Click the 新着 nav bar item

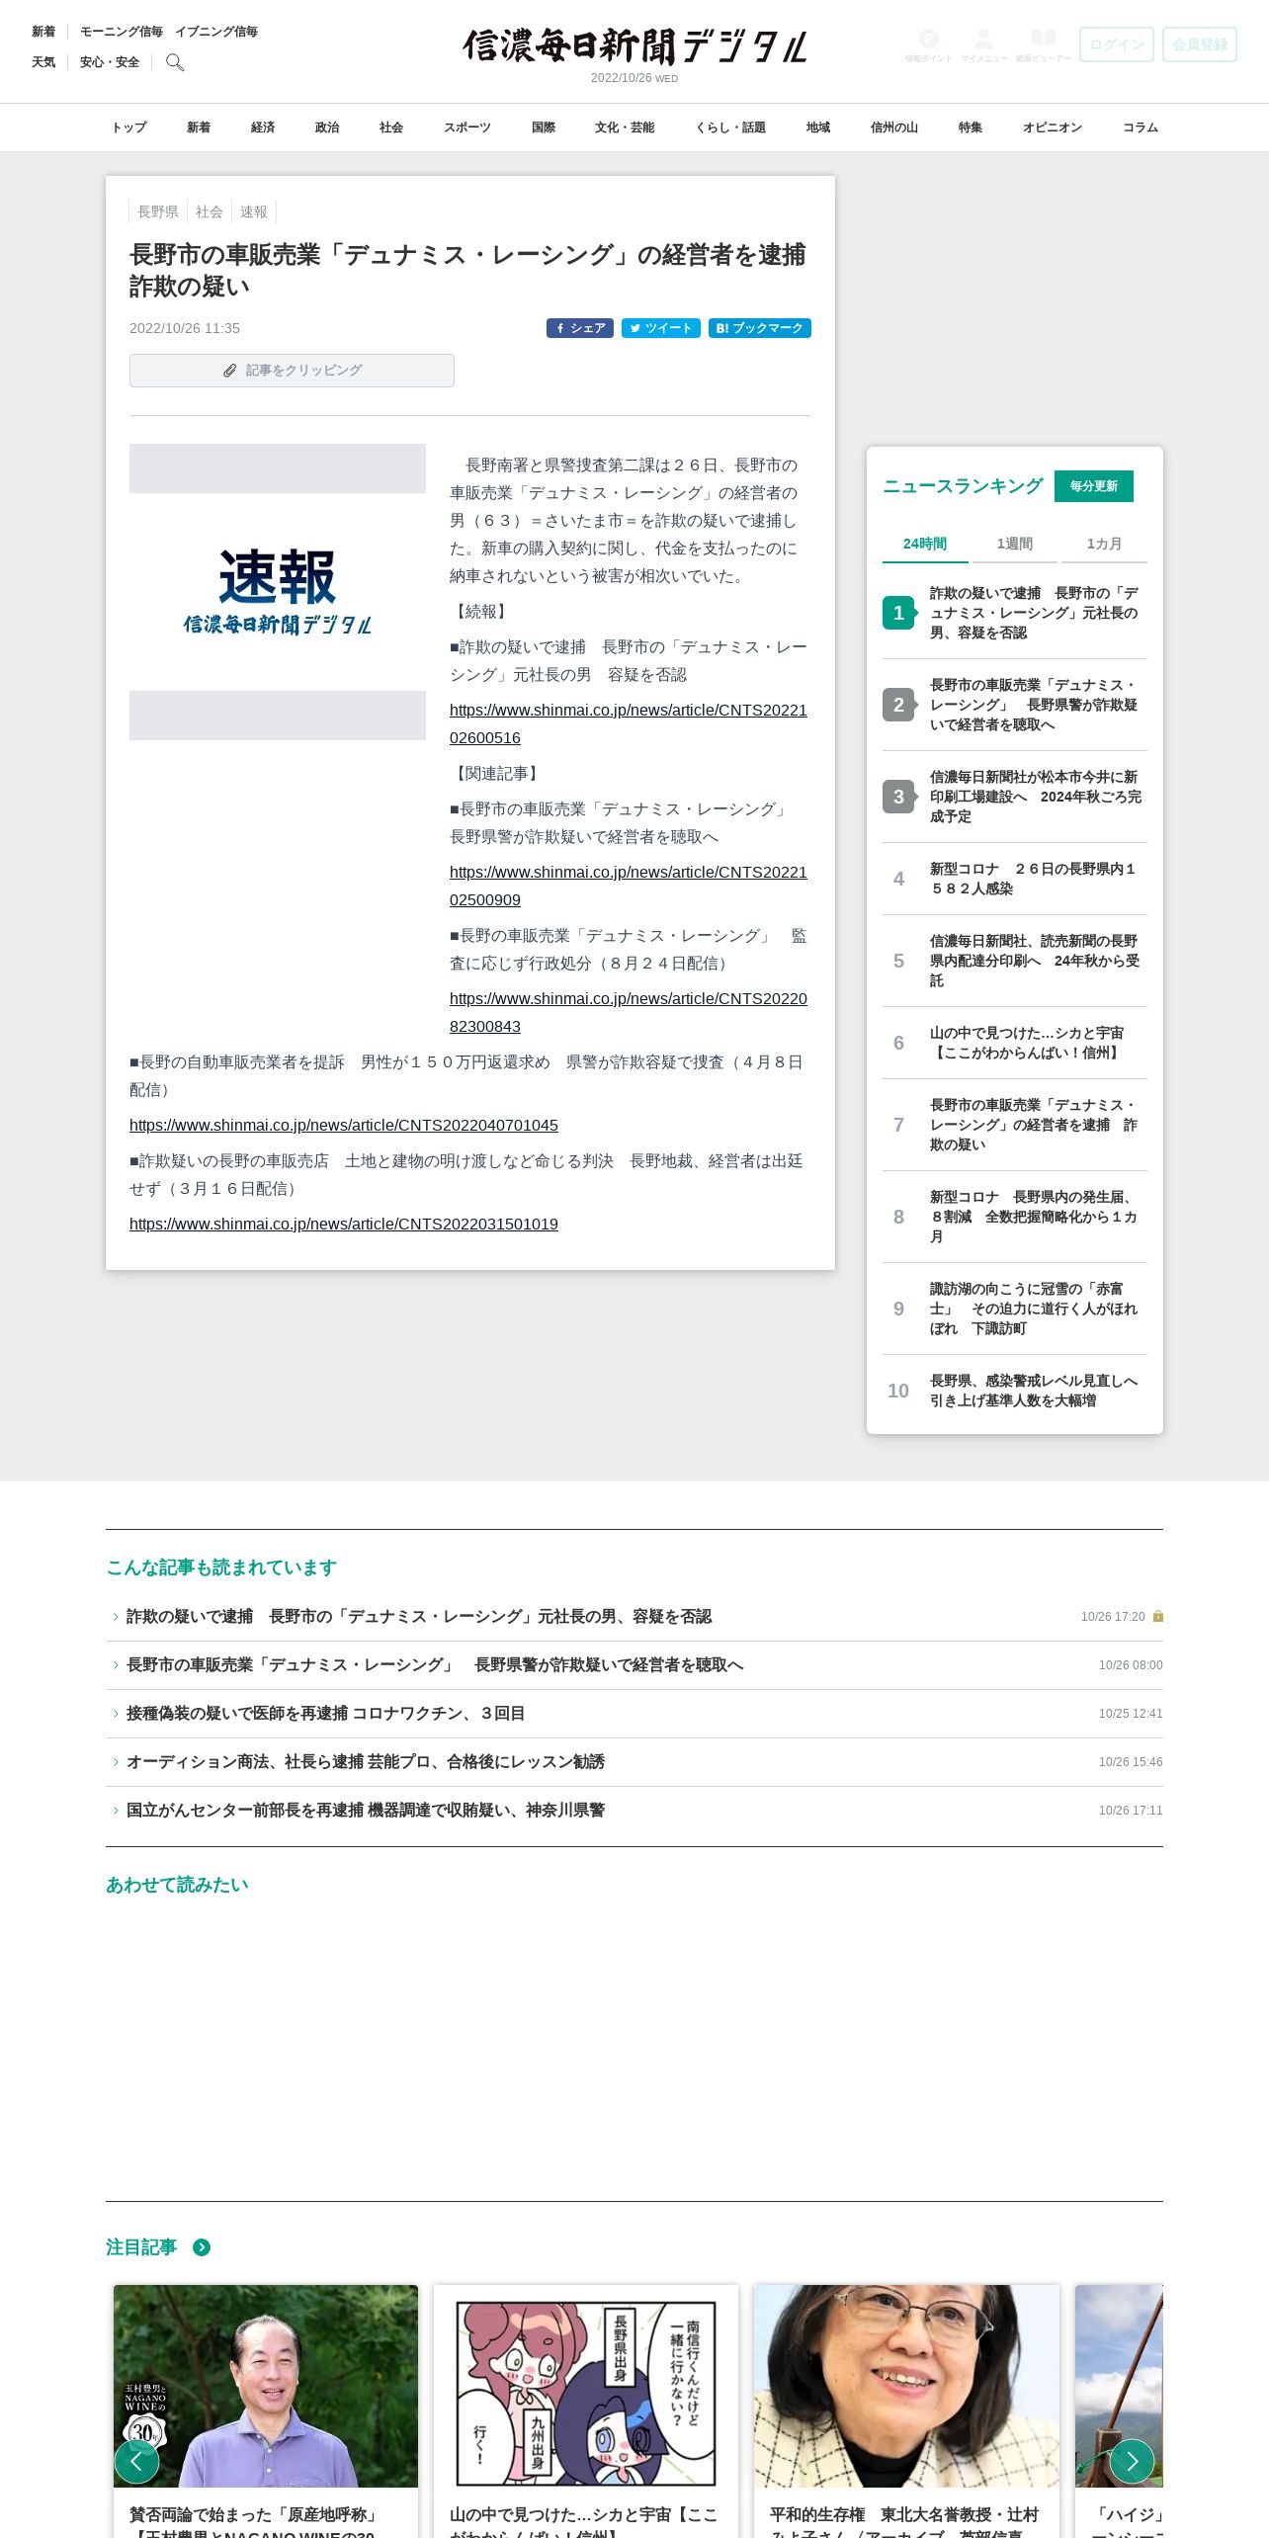(x=199, y=127)
